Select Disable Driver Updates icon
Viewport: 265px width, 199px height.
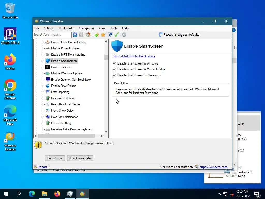tap(48, 48)
